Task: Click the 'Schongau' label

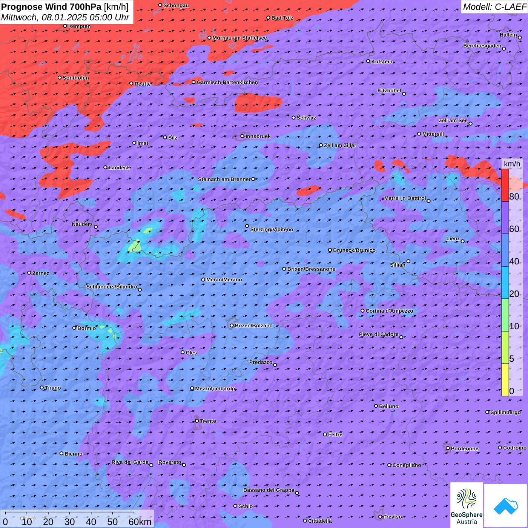Action: click(176, 5)
